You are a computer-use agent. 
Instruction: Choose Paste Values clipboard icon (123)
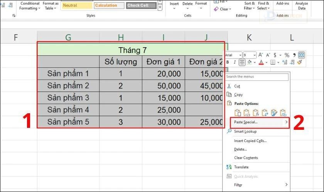click(246, 113)
